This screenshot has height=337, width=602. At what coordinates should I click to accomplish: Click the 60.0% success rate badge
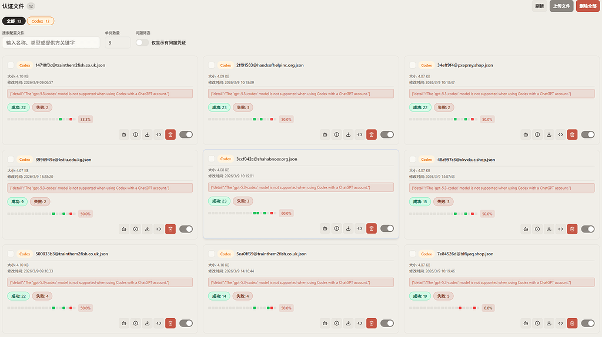pyautogui.click(x=286, y=213)
